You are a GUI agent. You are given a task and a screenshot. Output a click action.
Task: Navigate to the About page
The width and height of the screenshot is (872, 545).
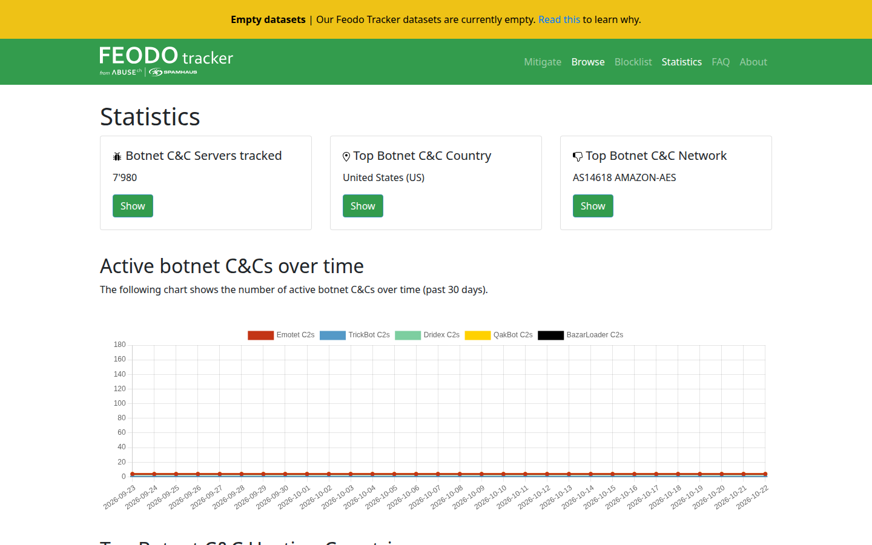point(753,62)
